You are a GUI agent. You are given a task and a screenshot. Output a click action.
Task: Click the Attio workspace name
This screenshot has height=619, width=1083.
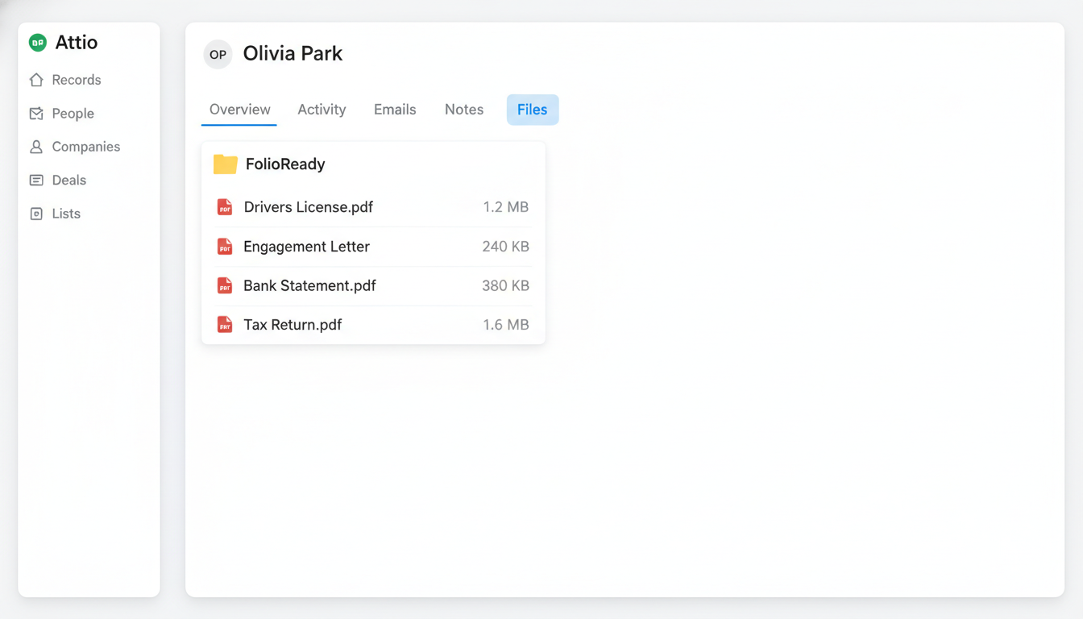click(x=77, y=43)
